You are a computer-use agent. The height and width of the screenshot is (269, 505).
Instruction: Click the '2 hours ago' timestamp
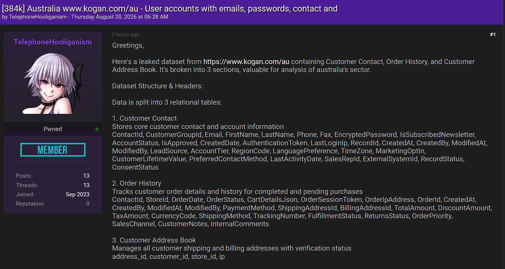(x=126, y=34)
